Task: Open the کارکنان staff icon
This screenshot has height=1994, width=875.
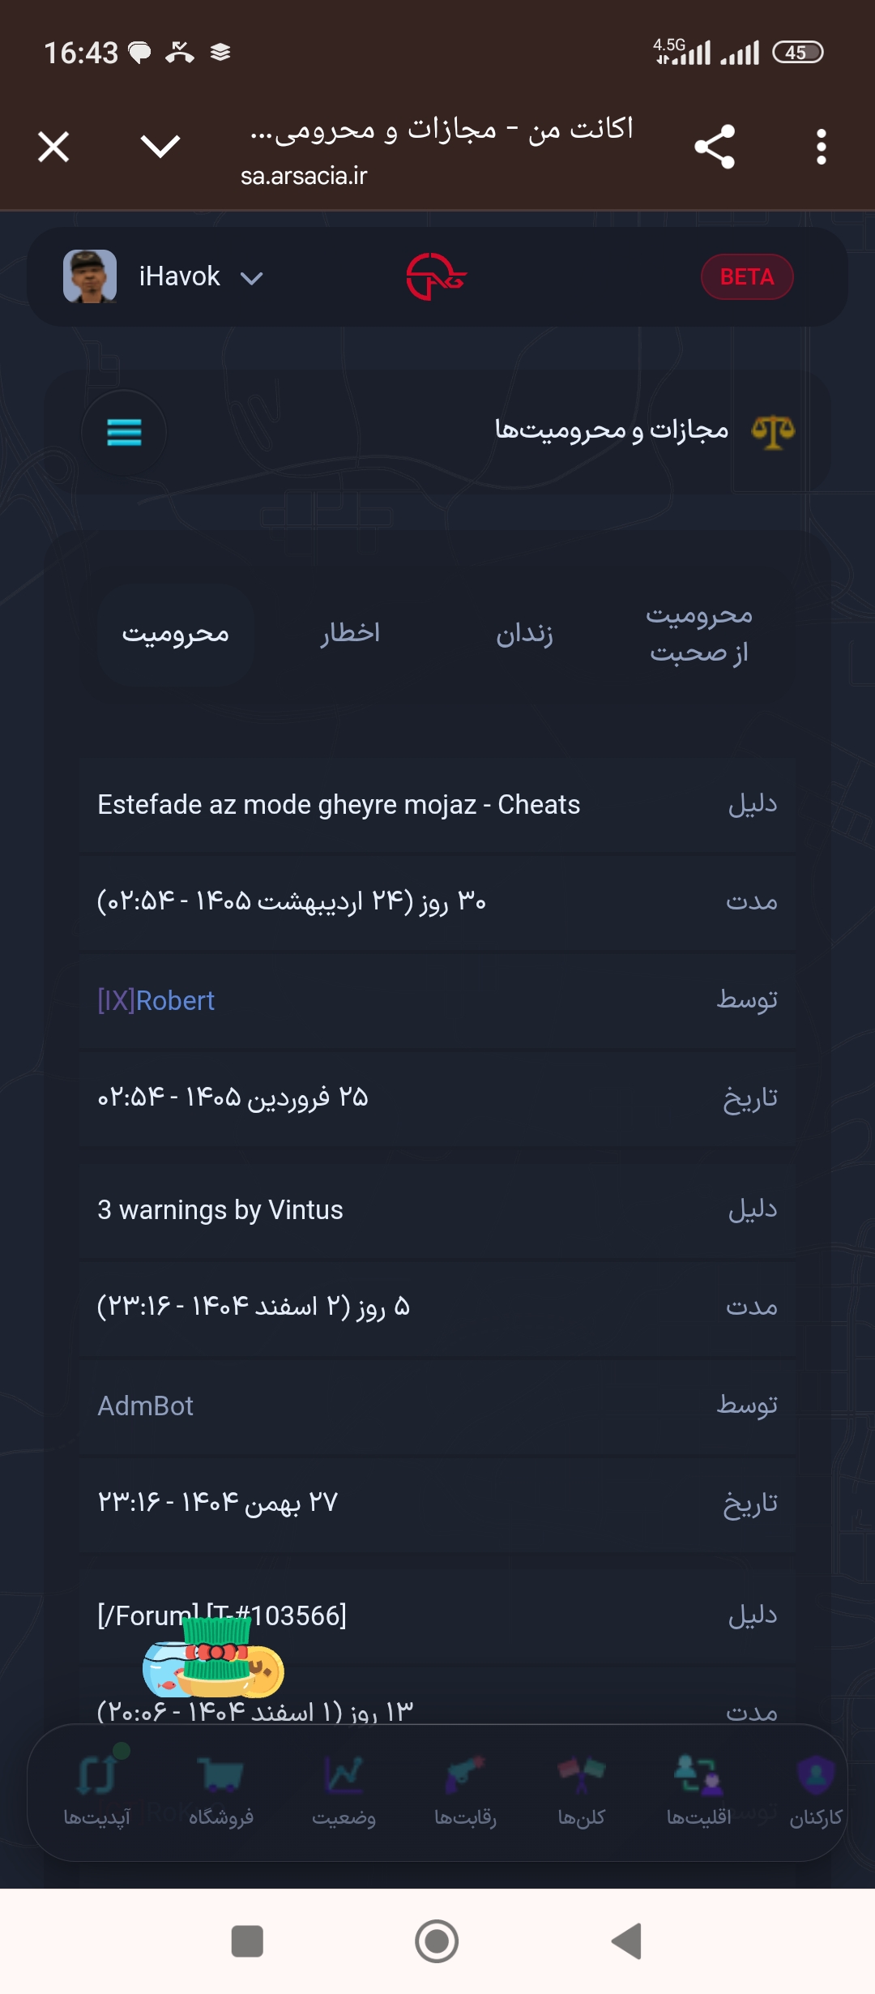Action: 816,1774
